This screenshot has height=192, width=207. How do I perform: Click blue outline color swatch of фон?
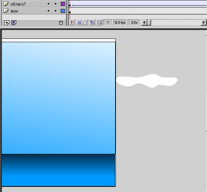[x=63, y=11]
